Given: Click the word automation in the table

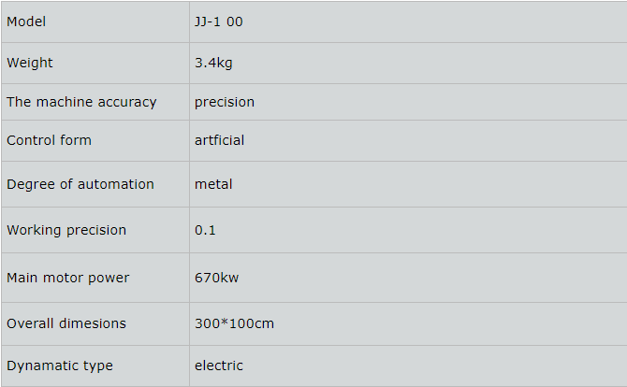Looking at the screenshot, I should coord(116,184).
